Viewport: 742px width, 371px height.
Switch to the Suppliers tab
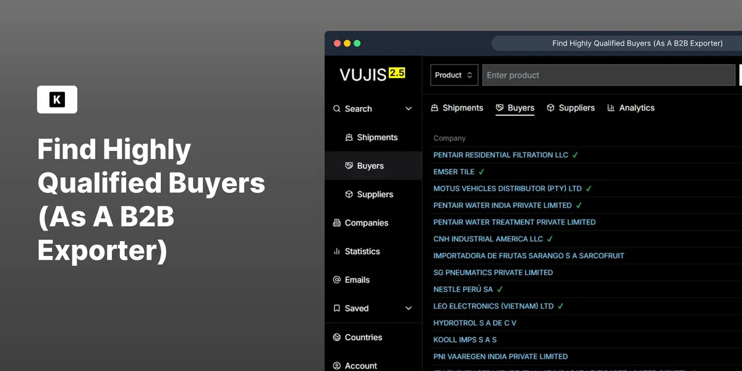571,108
